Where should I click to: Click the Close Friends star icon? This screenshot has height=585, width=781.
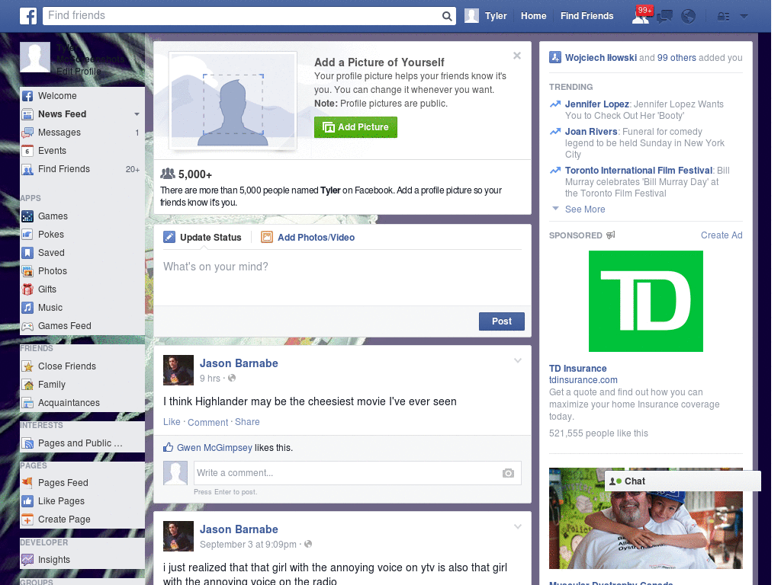(27, 366)
